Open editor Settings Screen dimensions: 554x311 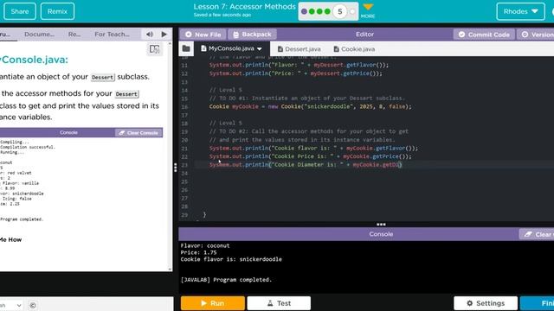tap(486, 303)
